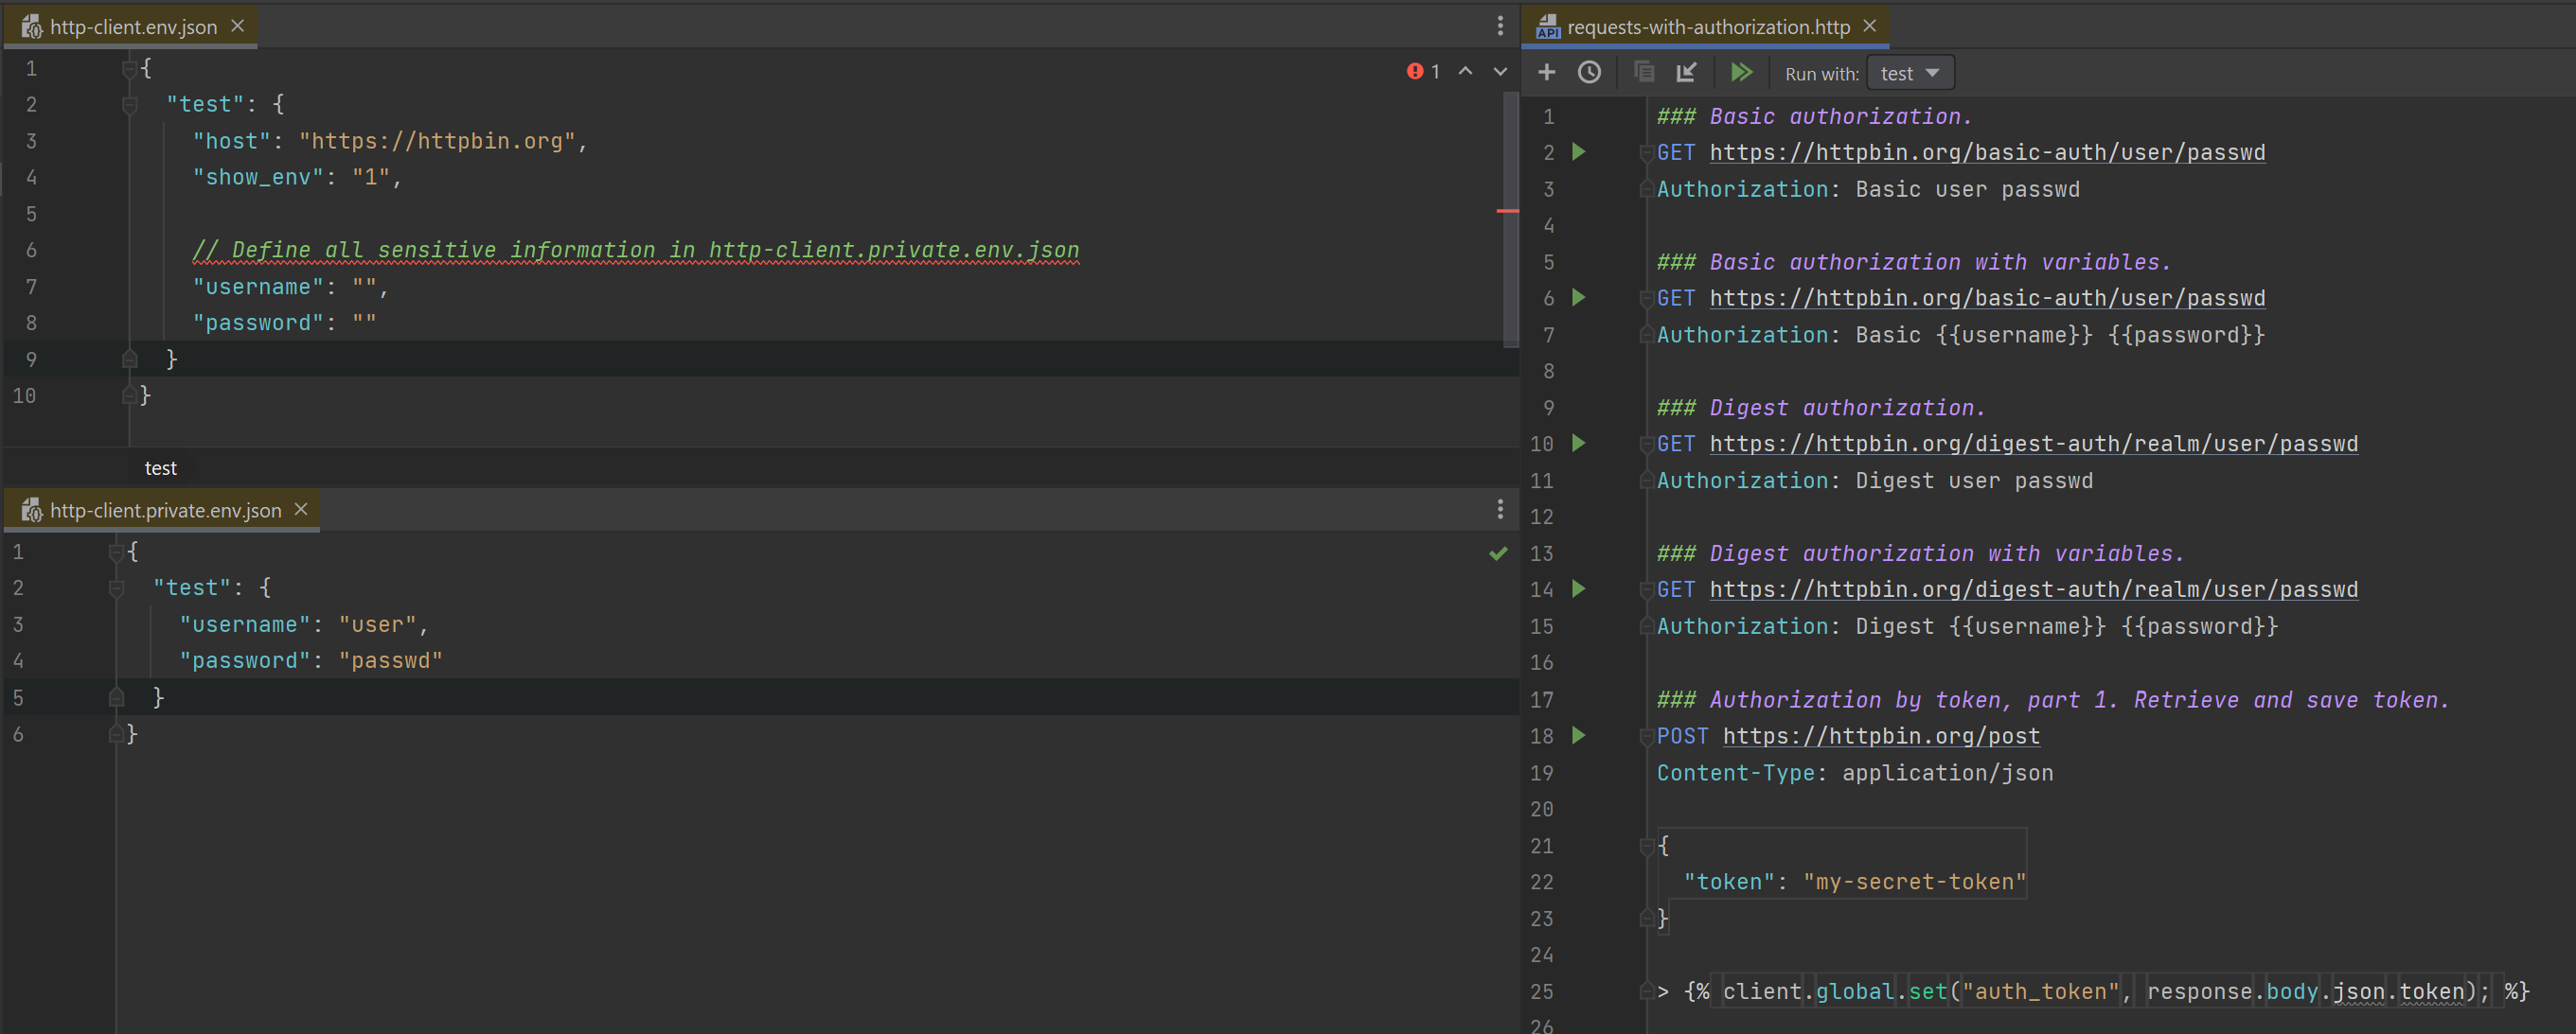Close the http-client.env.json tab
Viewport: 2576px width, 1034px height.
click(236, 26)
